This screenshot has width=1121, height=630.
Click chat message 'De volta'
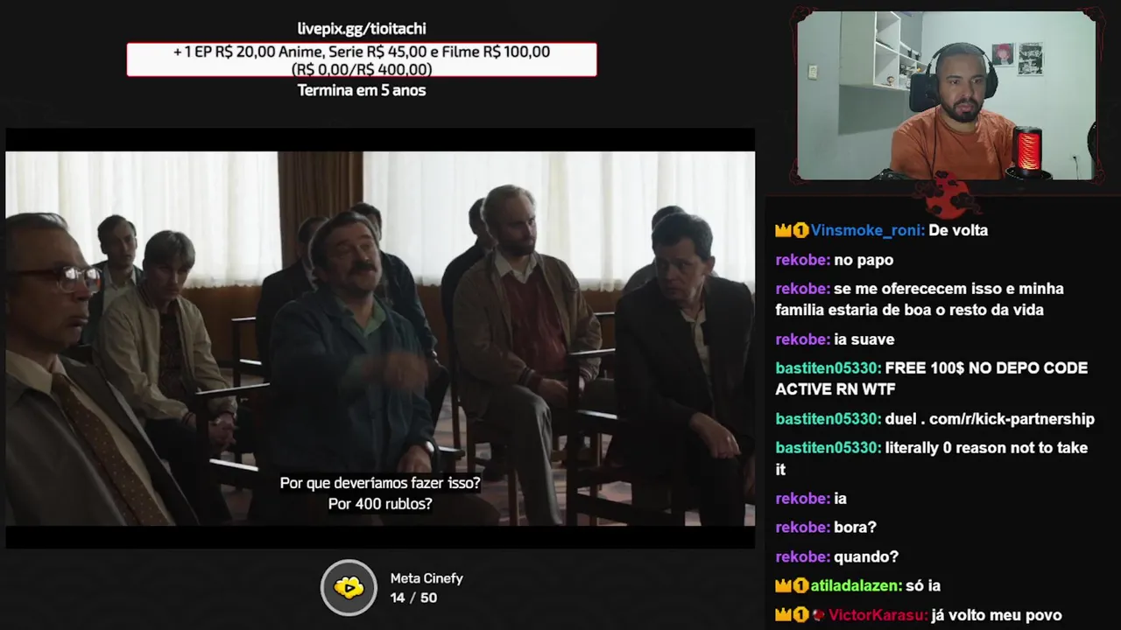[x=958, y=231]
